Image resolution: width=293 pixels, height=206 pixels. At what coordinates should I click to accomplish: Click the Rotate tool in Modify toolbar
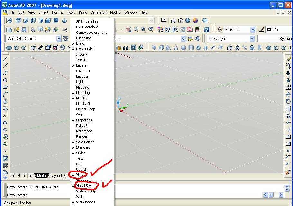288,101
